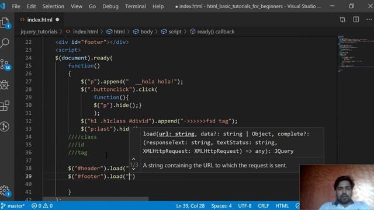374x210 pixels.
Task: Click html breadcrumb element
Action: [x=116, y=32]
